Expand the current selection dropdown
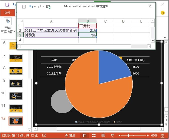Viewport: 169px width, 139px height. 14,32
